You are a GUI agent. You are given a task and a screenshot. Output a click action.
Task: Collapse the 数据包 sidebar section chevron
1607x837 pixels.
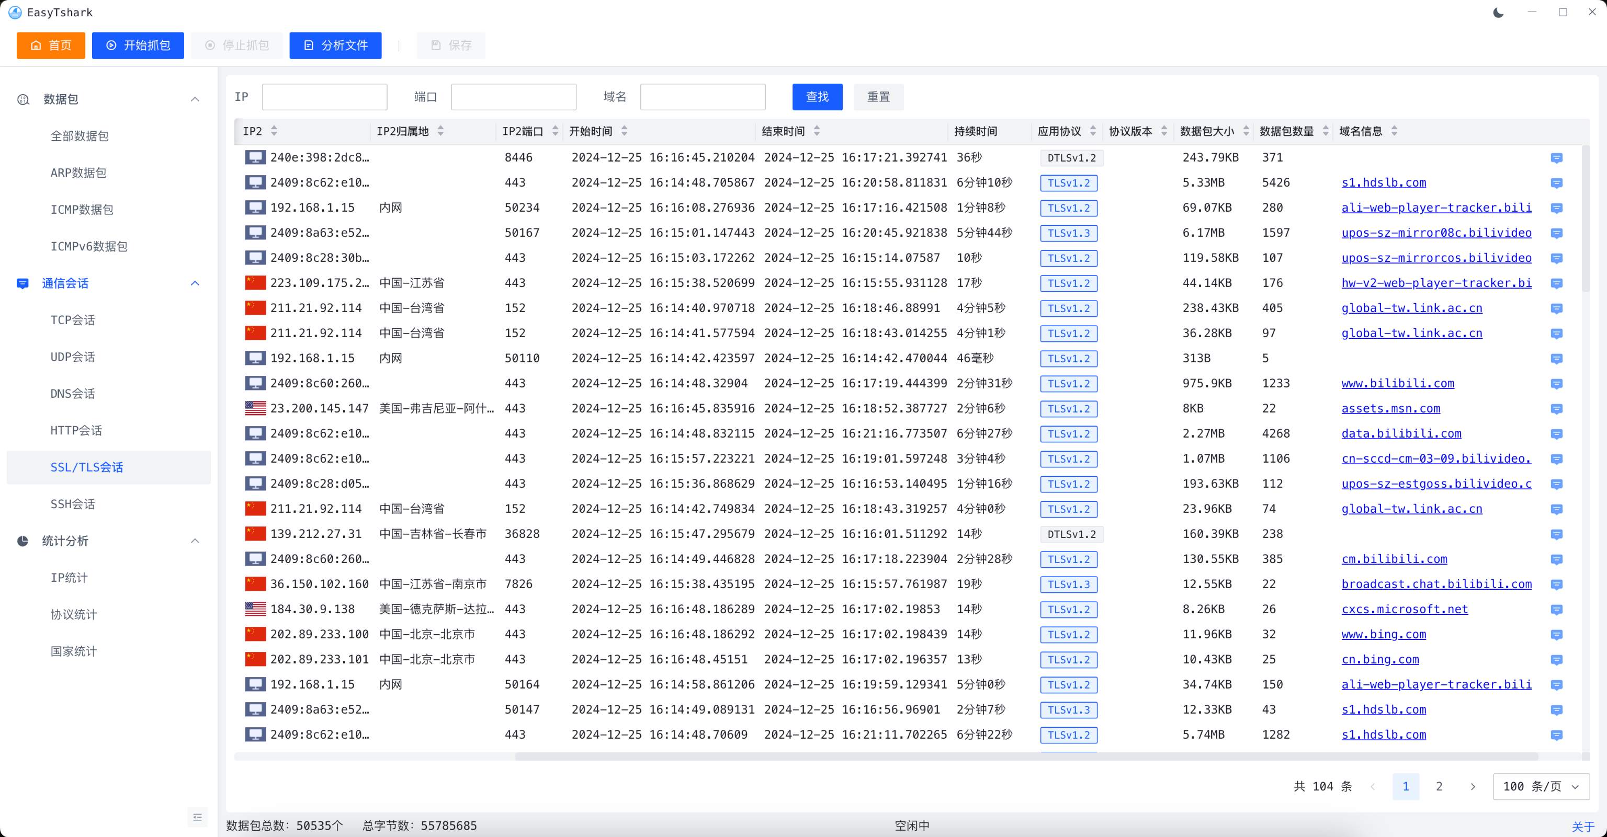point(195,99)
